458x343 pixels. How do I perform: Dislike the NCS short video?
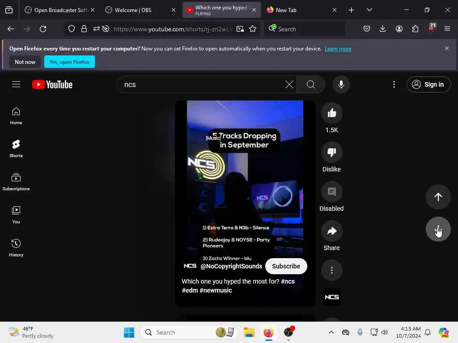pyautogui.click(x=331, y=152)
